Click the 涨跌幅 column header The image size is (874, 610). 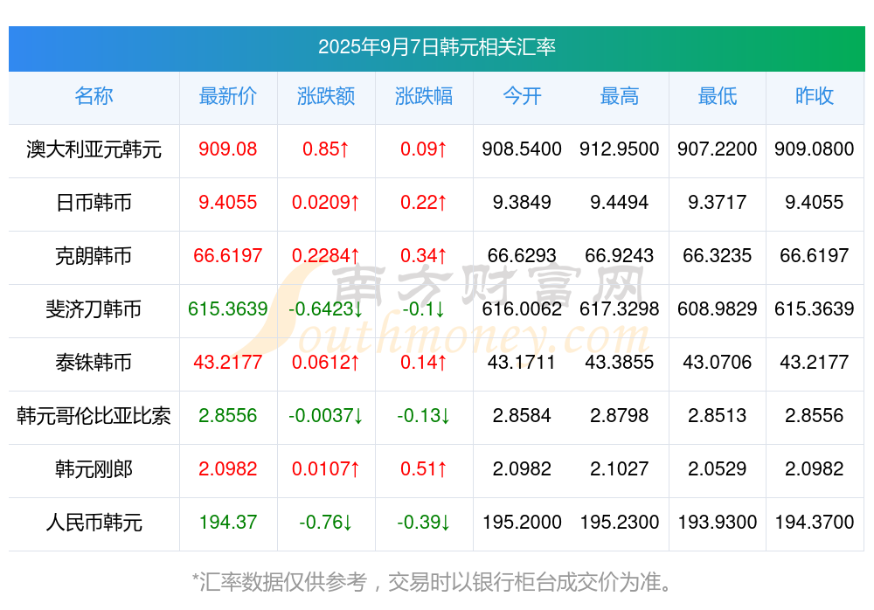[x=424, y=96]
